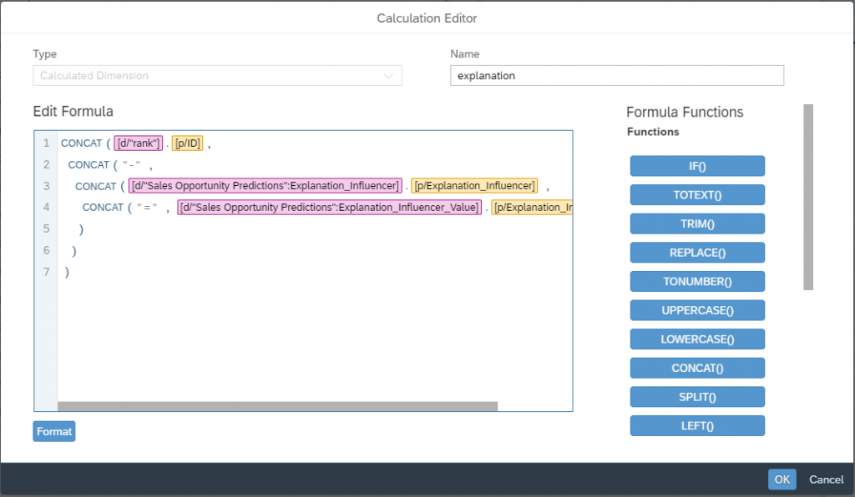
Task: Add the SPLIT() function
Action: [697, 397]
